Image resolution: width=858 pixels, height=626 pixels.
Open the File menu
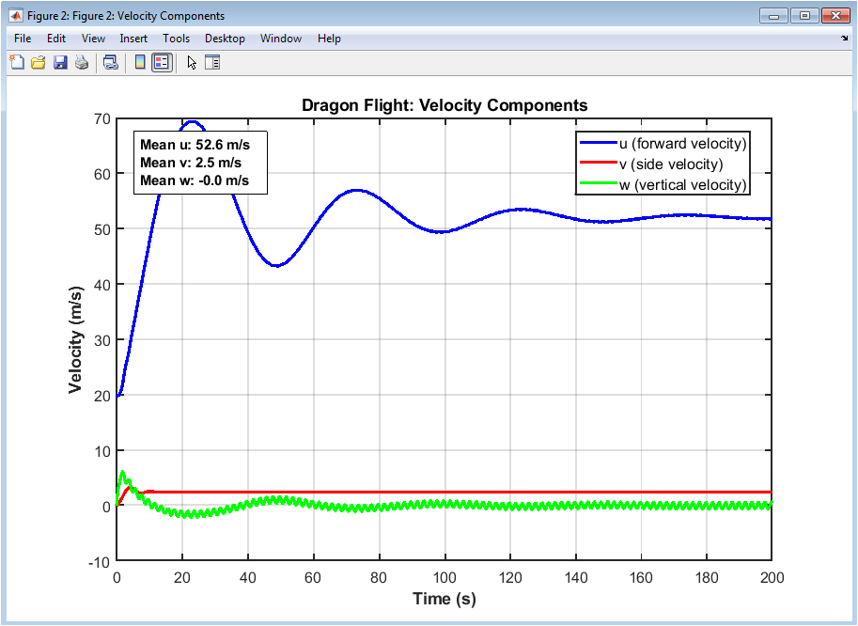click(x=23, y=39)
